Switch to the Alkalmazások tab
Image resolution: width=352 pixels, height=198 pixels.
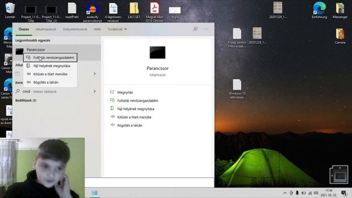(46, 29)
